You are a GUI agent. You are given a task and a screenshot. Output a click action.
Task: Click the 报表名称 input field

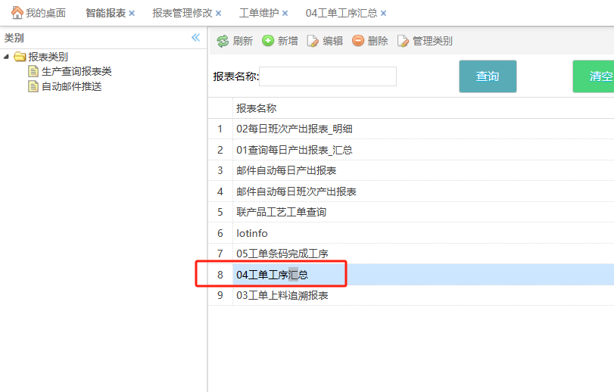click(x=328, y=76)
